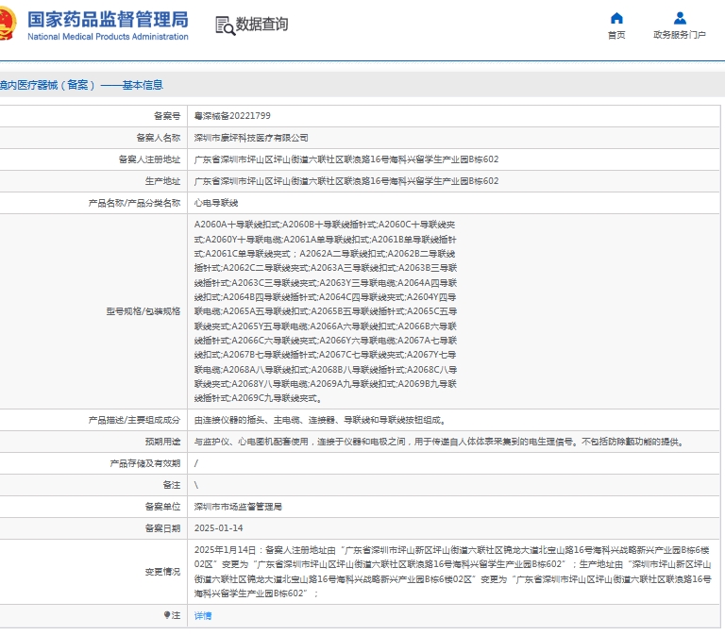
Task: Click National Medical Products Administration subtitle
Action: [x=108, y=37]
